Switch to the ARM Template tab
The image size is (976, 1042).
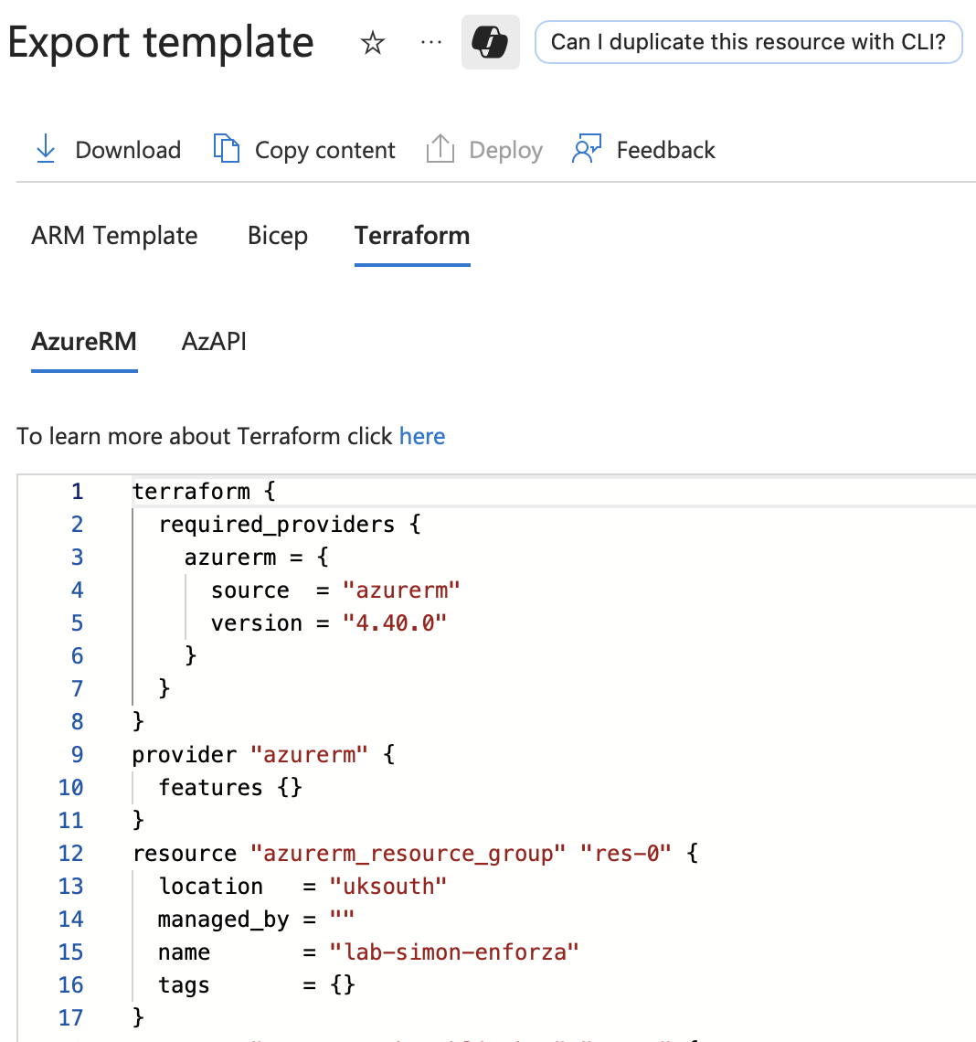pyautogui.click(x=114, y=236)
